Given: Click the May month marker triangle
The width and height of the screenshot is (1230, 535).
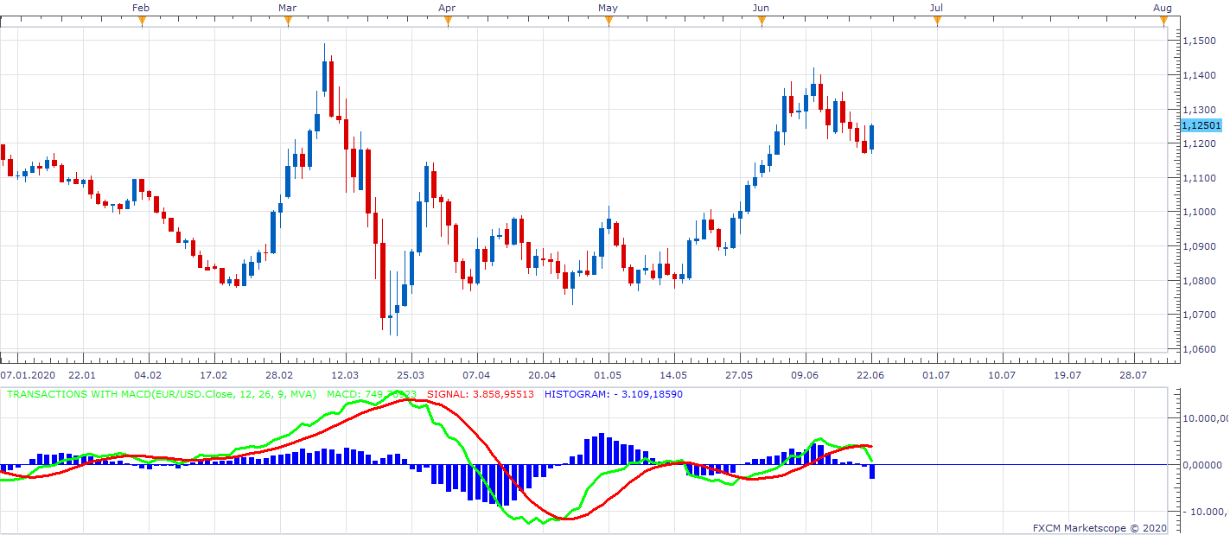Looking at the screenshot, I should tap(609, 21).
